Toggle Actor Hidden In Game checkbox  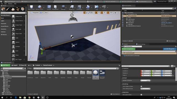[141, 86]
